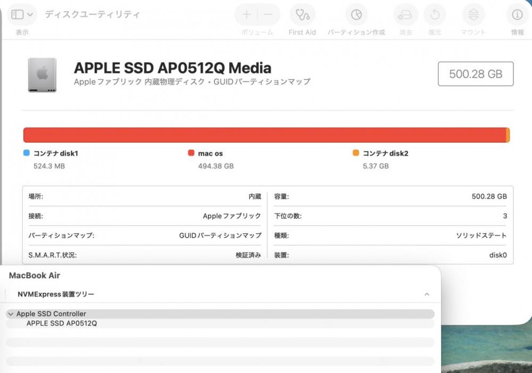This screenshot has height=373, width=532.
Task: Select the orange コンテナdisk2 legend swatch
Action: pos(355,153)
